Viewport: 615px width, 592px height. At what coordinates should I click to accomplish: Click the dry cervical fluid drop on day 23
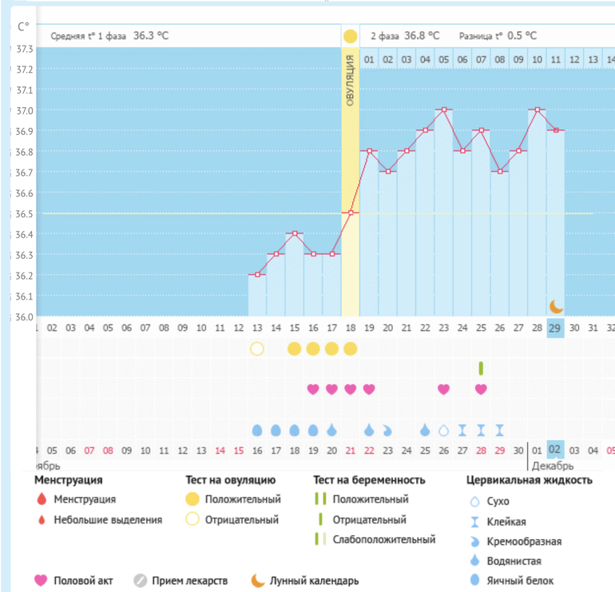click(x=443, y=430)
